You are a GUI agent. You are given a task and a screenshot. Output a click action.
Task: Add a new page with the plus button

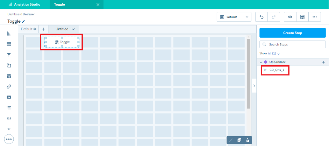point(43,29)
